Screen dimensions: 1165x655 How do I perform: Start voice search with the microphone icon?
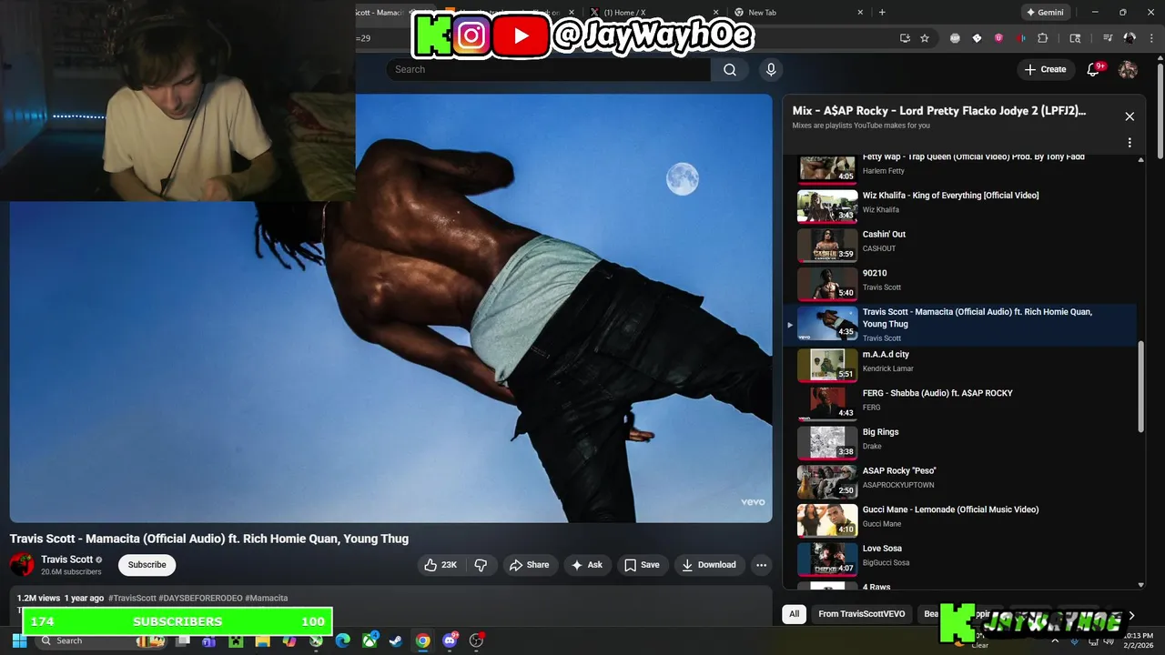[771, 69]
